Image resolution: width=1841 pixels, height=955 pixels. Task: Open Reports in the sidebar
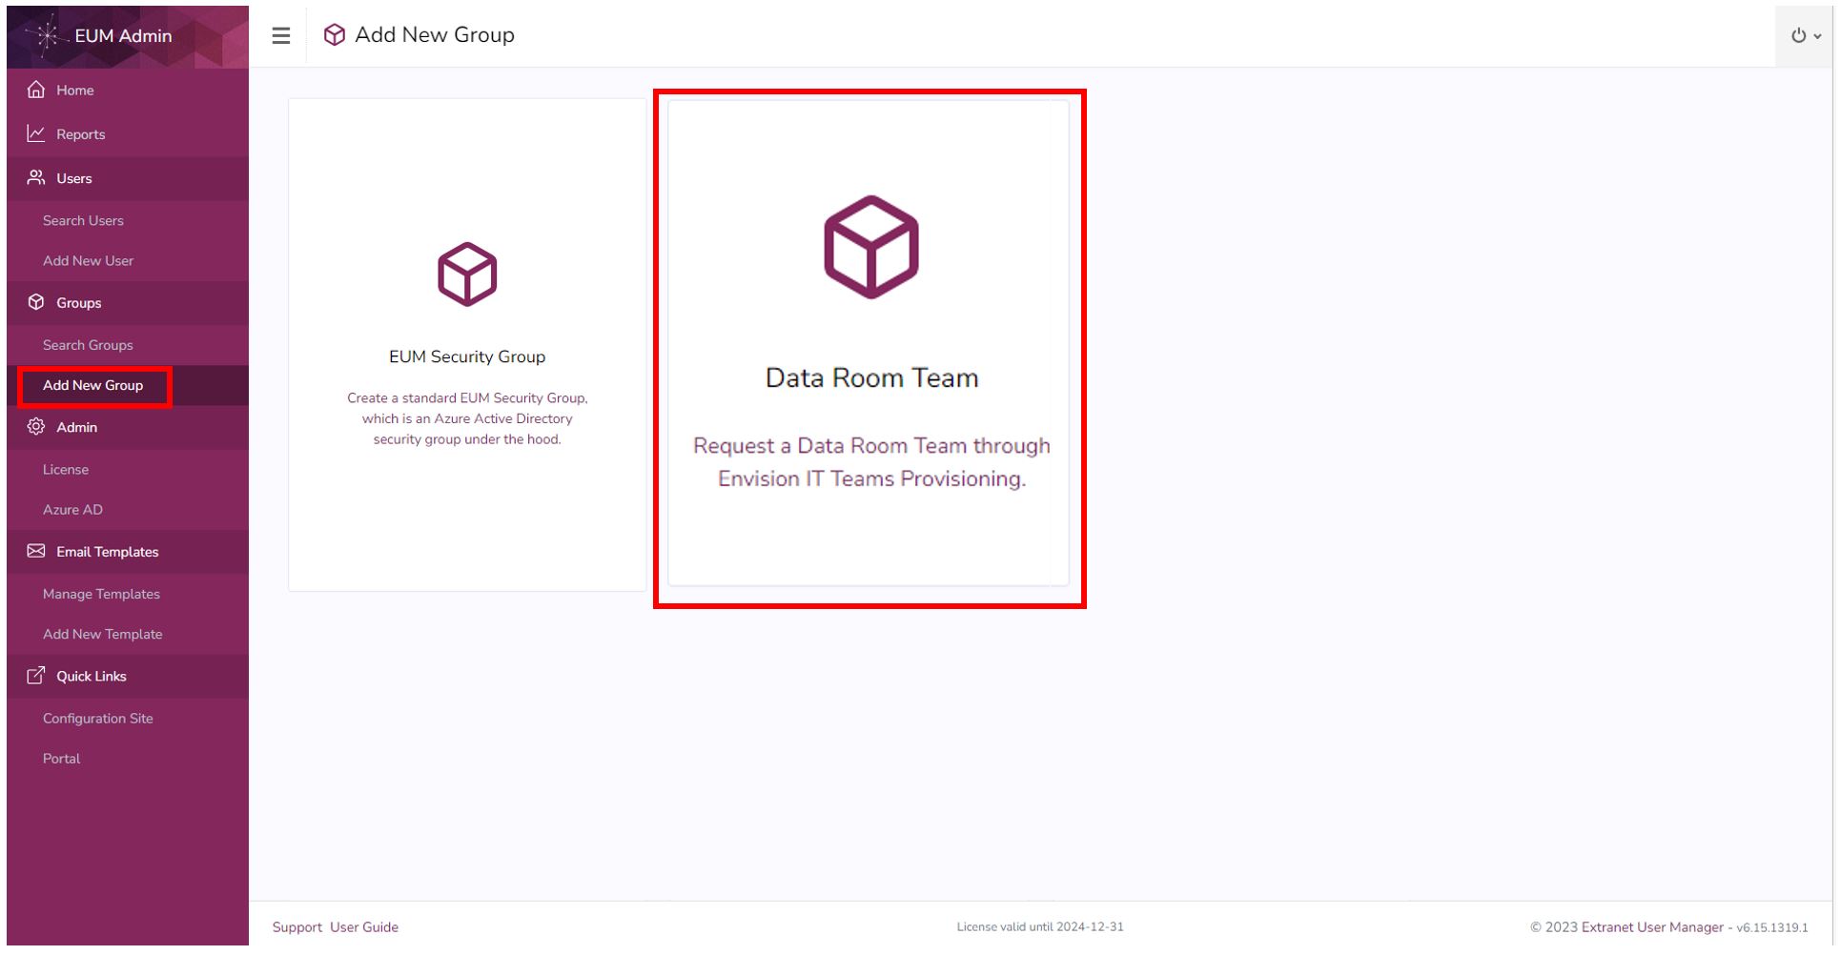[128, 134]
